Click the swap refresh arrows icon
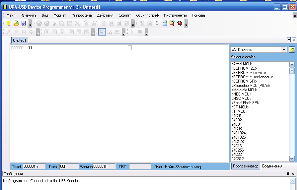297x190 pixels. pyautogui.click(x=126, y=23)
